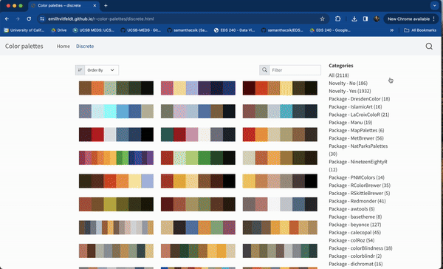443x269 pixels.
Task: Filter by Package - NatParksPalettes (30)
Action: 358,150
